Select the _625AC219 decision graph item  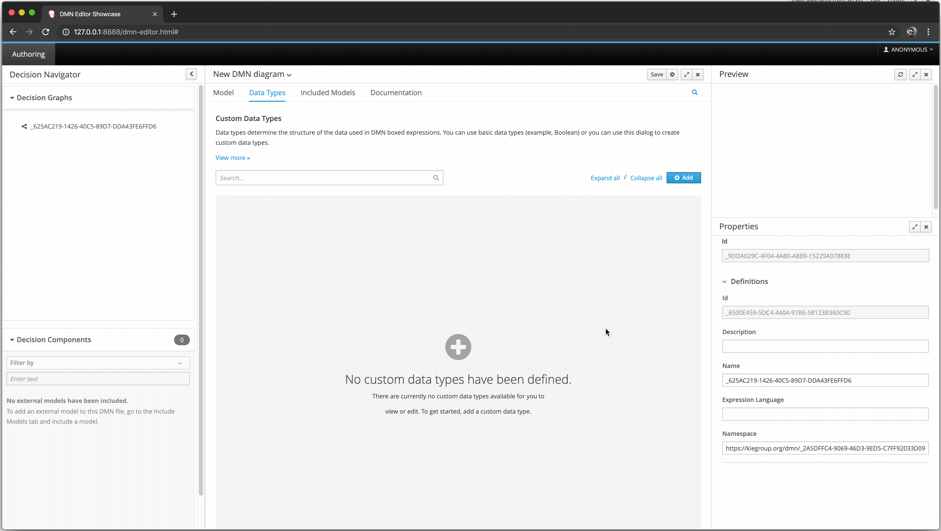point(93,126)
